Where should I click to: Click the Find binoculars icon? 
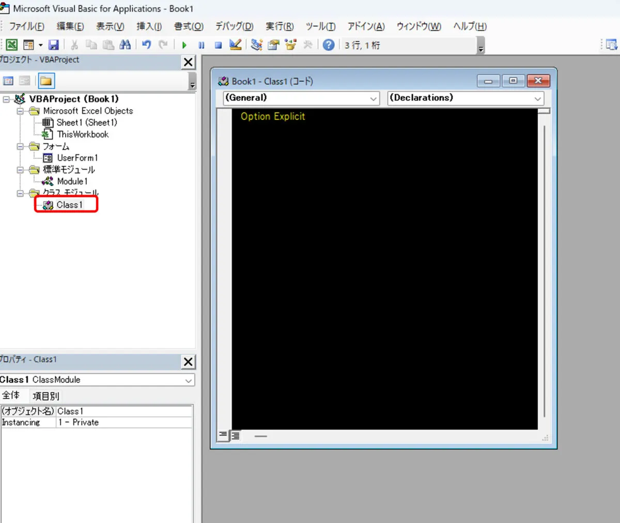click(125, 45)
